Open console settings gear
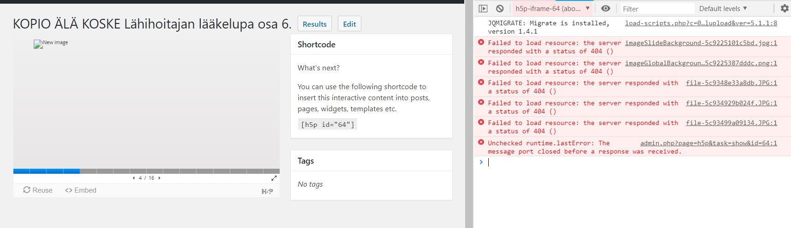This screenshot has height=228, width=791. pyautogui.click(x=785, y=8)
